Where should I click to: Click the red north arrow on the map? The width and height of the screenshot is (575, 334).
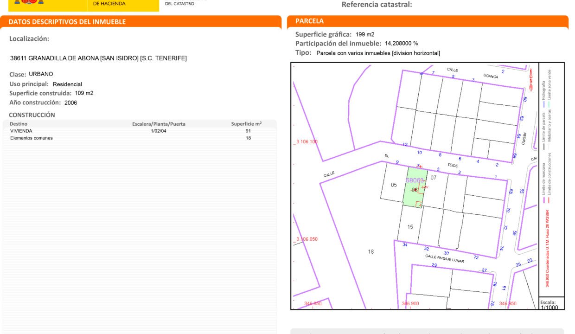point(531,79)
